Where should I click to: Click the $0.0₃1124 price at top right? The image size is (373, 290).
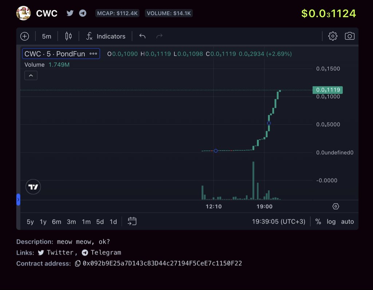(329, 13)
